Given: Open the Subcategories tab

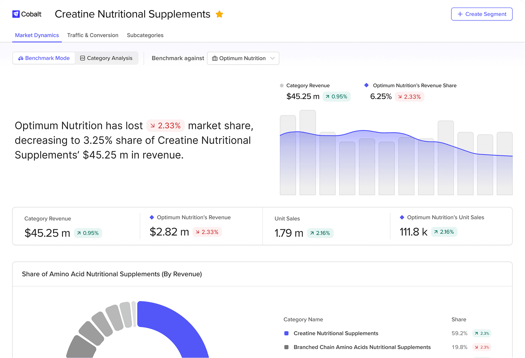Looking at the screenshot, I should [145, 35].
